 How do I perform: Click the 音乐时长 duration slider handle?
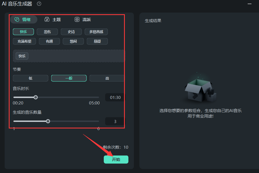point(36,97)
